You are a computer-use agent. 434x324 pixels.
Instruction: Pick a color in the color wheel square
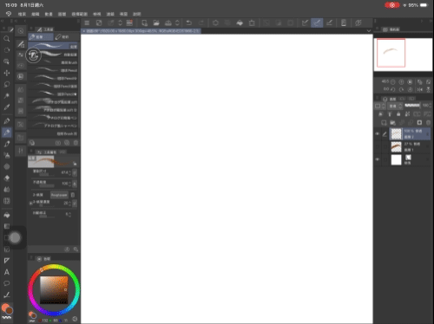tap(54, 289)
